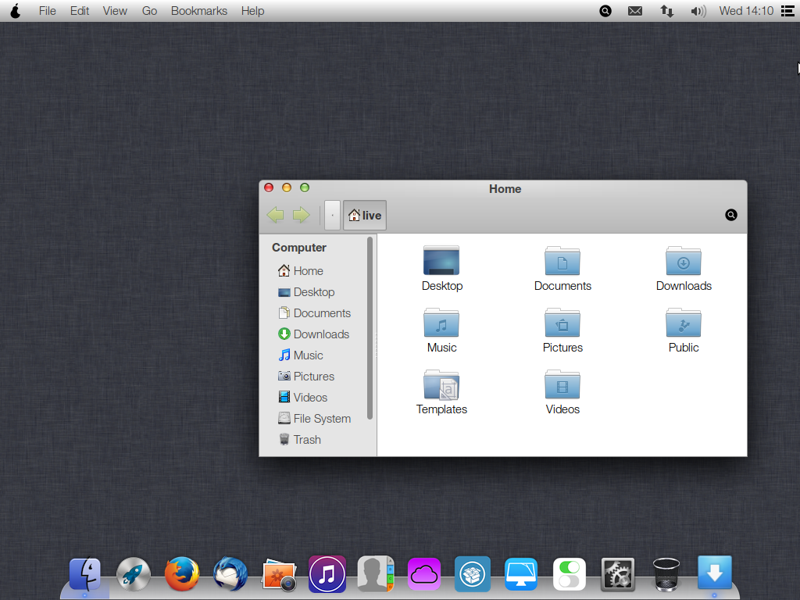Open Thunderbird mail from the dock
The width and height of the screenshot is (800, 600).
[230, 574]
